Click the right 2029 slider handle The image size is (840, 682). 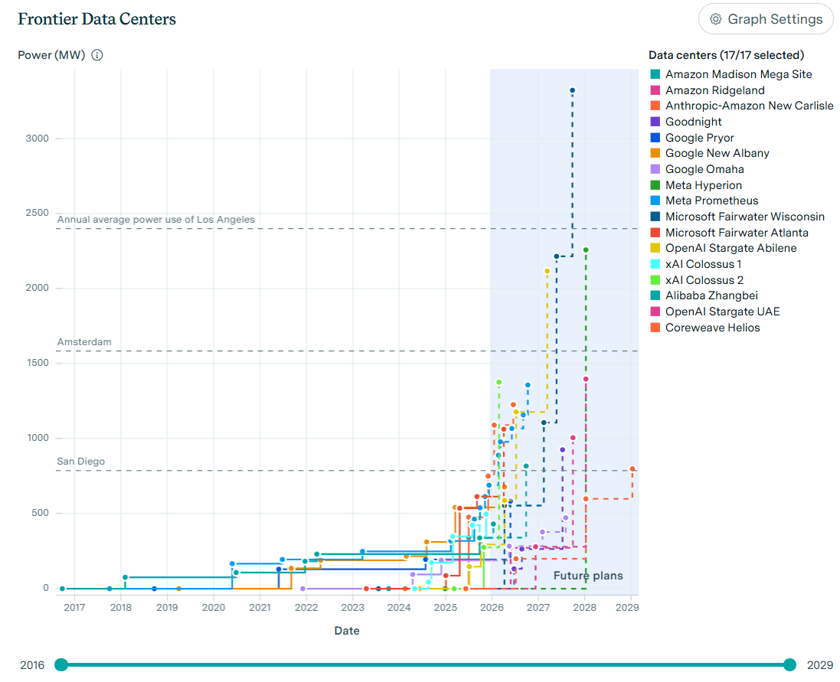coord(789,665)
